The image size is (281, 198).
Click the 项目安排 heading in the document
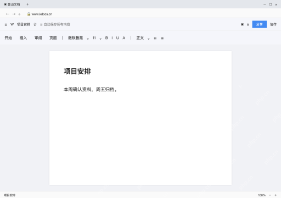point(77,71)
